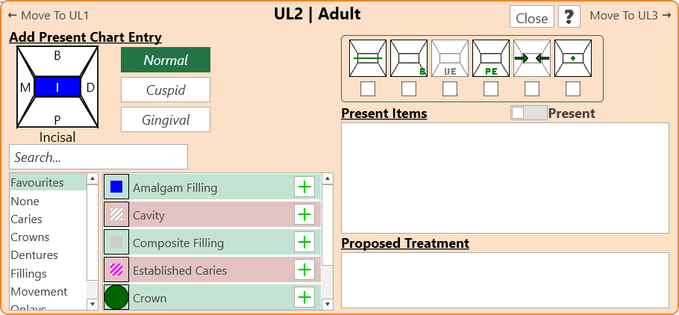Switch to the Cuspid tooth type
Viewport: 679px width, 315px height.
166,90
